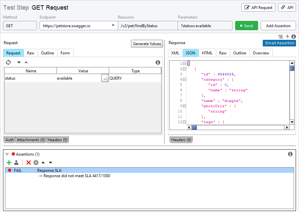This screenshot has width=299, height=212.
Task: Open info icon in the Request parameters toolbar
Action: [158, 62]
